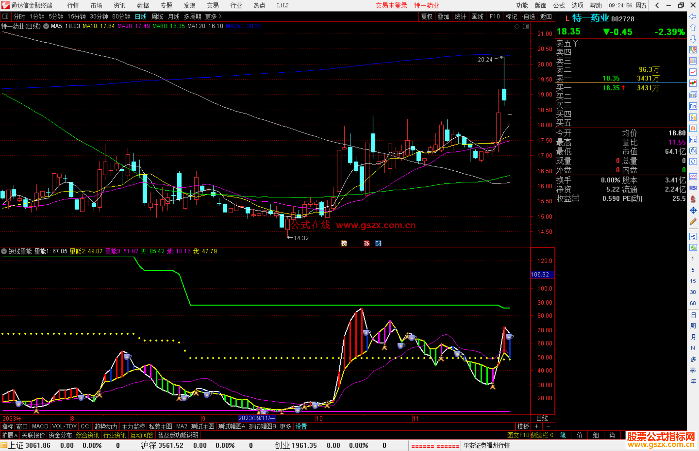Viewport: 699px width, 451px height.
Task: Click the 2023/09/11 date marker on timeline
Action: [x=257, y=418]
